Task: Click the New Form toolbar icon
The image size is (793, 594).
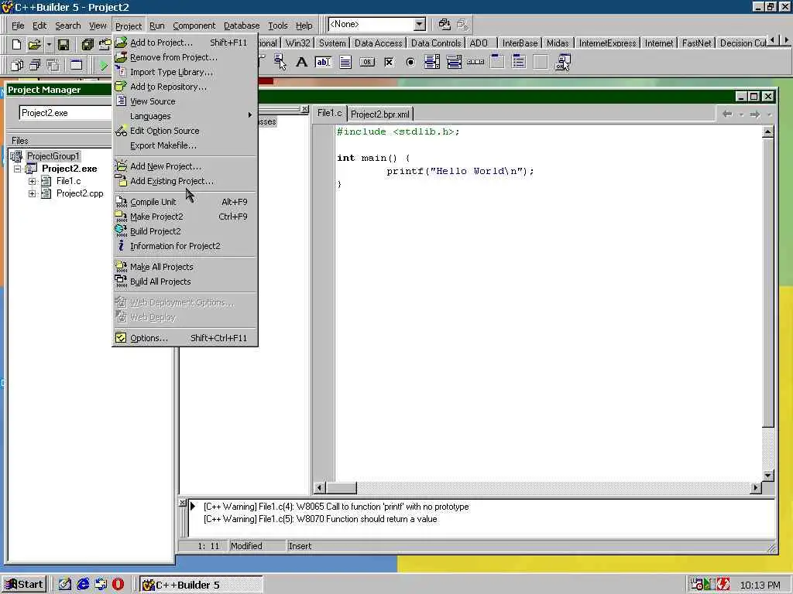Action: point(77,65)
